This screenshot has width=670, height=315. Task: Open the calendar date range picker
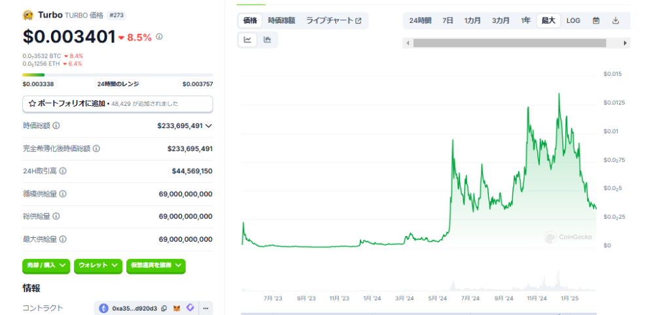point(595,21)
